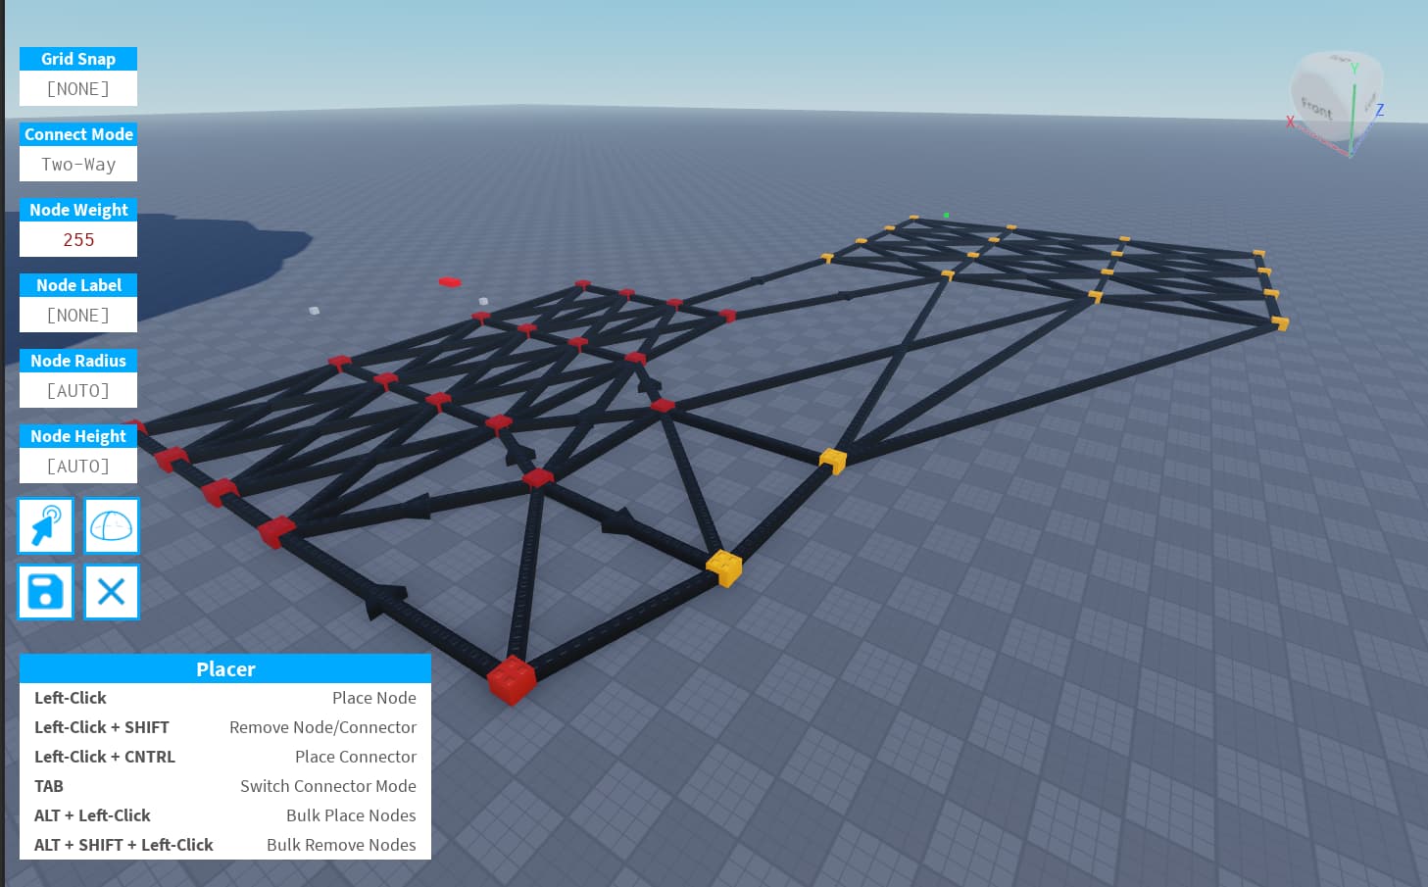Click the "Bulk Place Nodes" description

pos(351,815)
